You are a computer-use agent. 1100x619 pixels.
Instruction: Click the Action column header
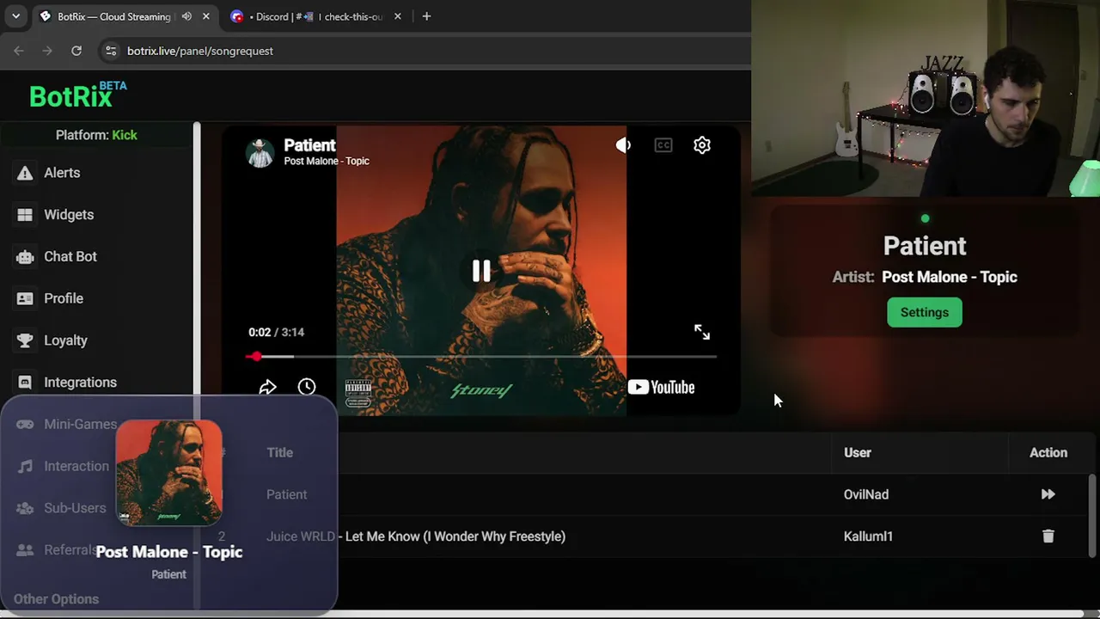(1048, 452)
